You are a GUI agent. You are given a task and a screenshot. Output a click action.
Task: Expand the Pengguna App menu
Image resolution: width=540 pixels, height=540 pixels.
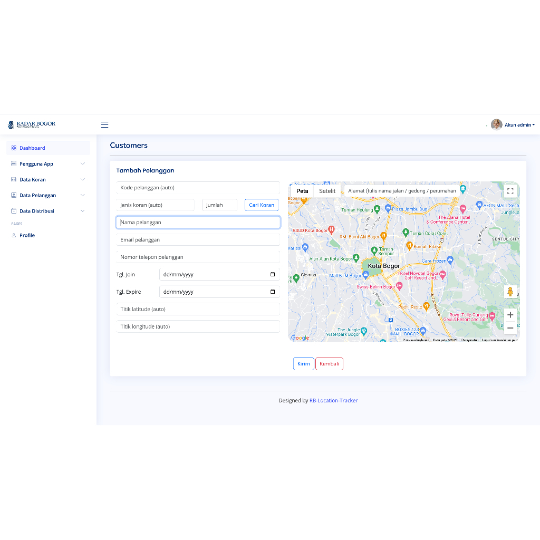click(x=82, y=163)
